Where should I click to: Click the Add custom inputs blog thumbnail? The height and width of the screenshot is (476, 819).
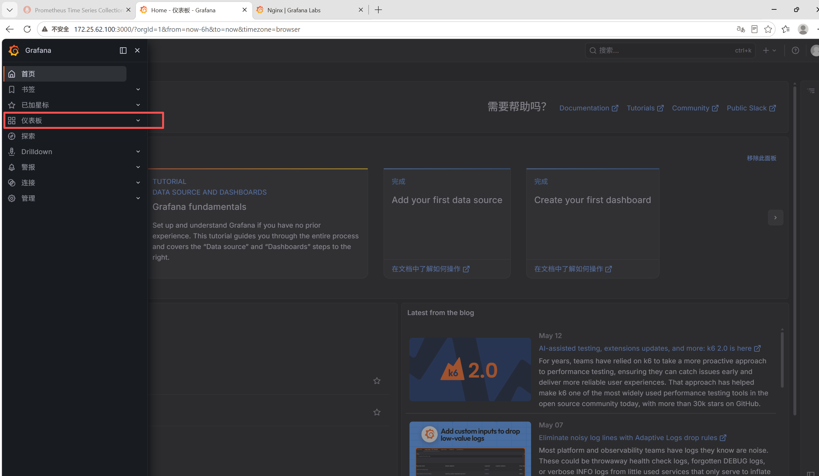coord(470,448)
